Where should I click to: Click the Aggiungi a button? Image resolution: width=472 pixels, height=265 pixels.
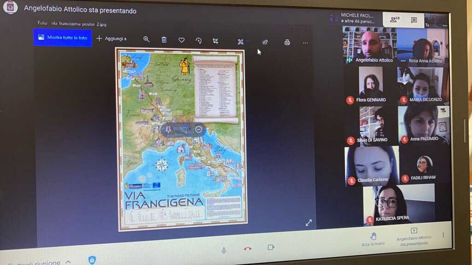(112, 39)
